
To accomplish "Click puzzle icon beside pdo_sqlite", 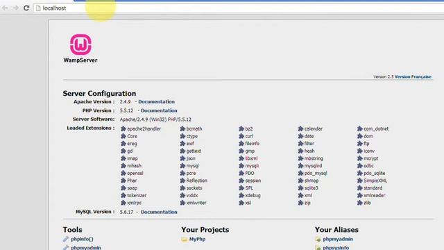I will click(360, 173).
